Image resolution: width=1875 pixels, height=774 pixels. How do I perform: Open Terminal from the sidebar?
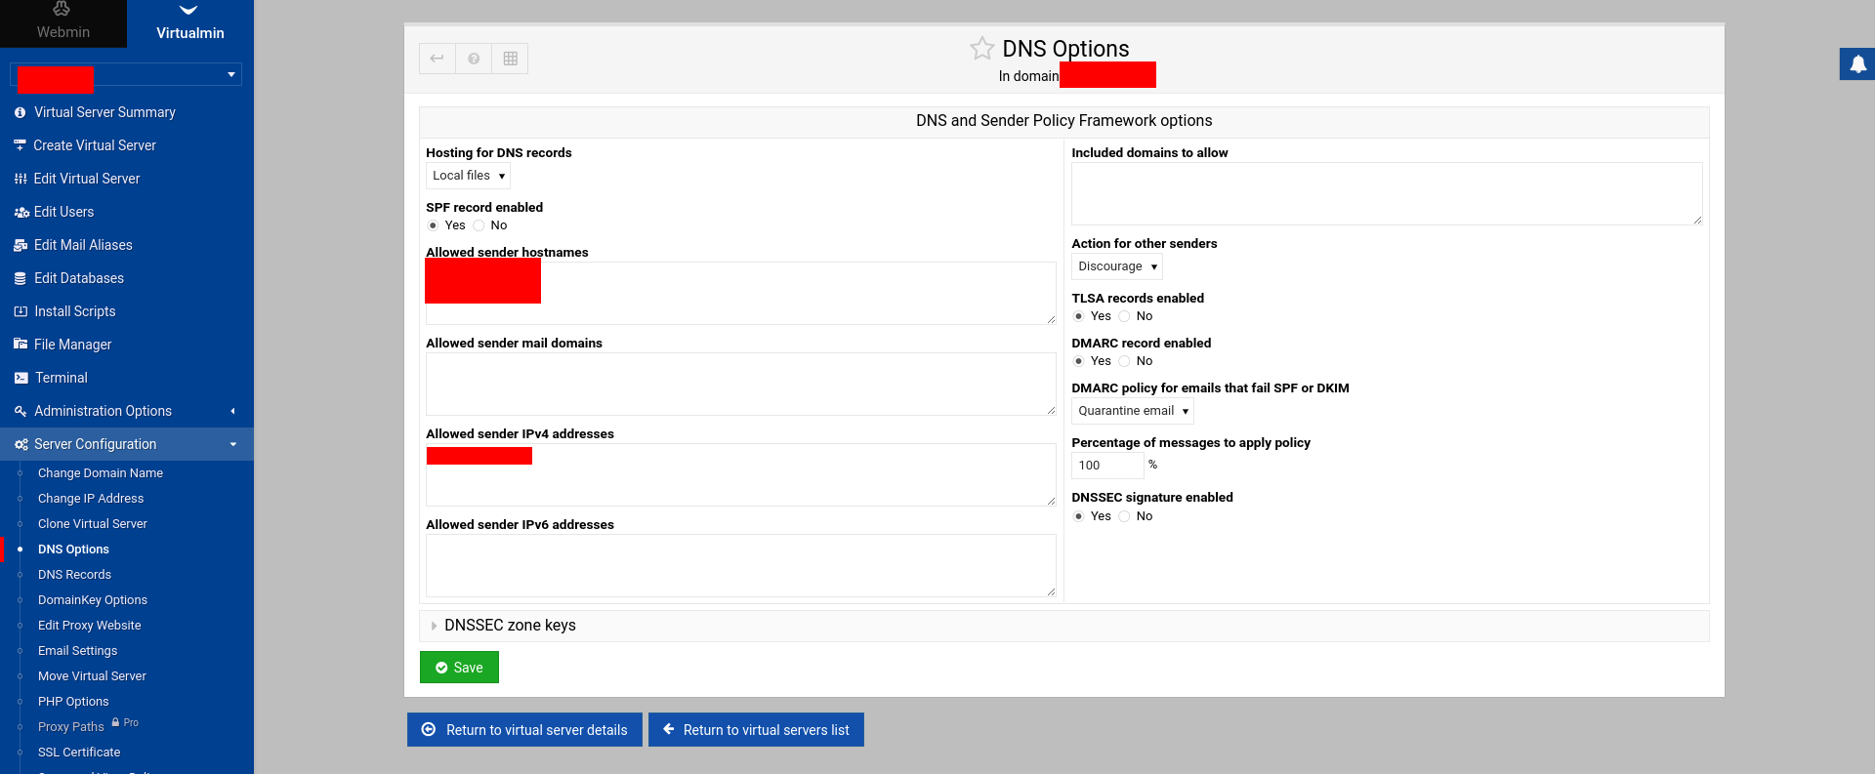pyautogui.click(x=61, y=378)
